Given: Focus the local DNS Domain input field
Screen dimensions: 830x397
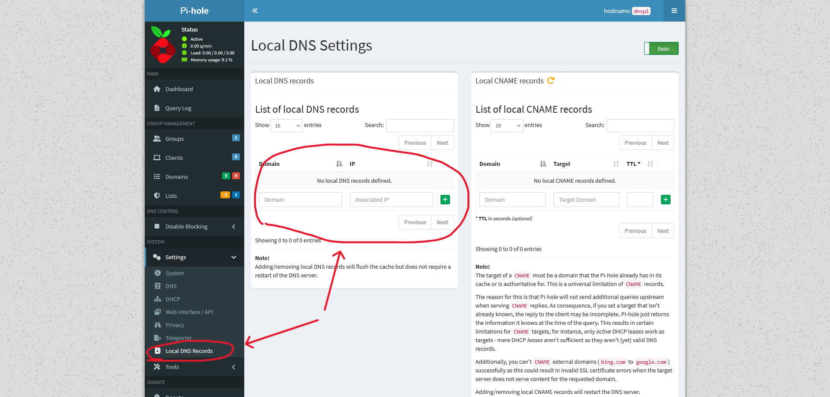Looking at the screenshot, I should point(300,200).
